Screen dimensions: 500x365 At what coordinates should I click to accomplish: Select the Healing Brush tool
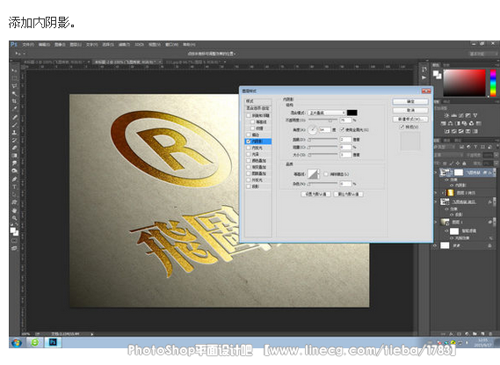click(x=14, y=117)
